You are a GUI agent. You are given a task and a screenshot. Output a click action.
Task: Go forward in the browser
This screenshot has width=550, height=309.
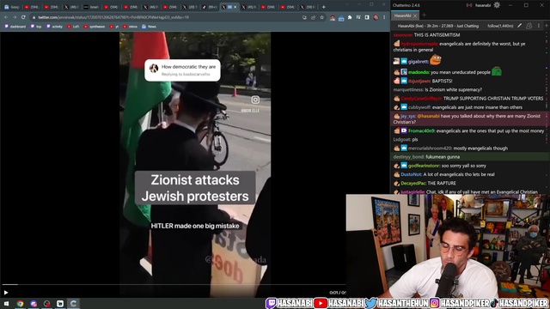[15, 17]
